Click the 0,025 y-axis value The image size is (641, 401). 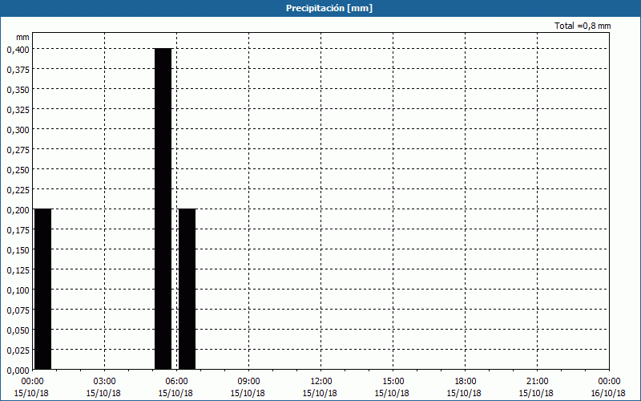click(18, 350)
